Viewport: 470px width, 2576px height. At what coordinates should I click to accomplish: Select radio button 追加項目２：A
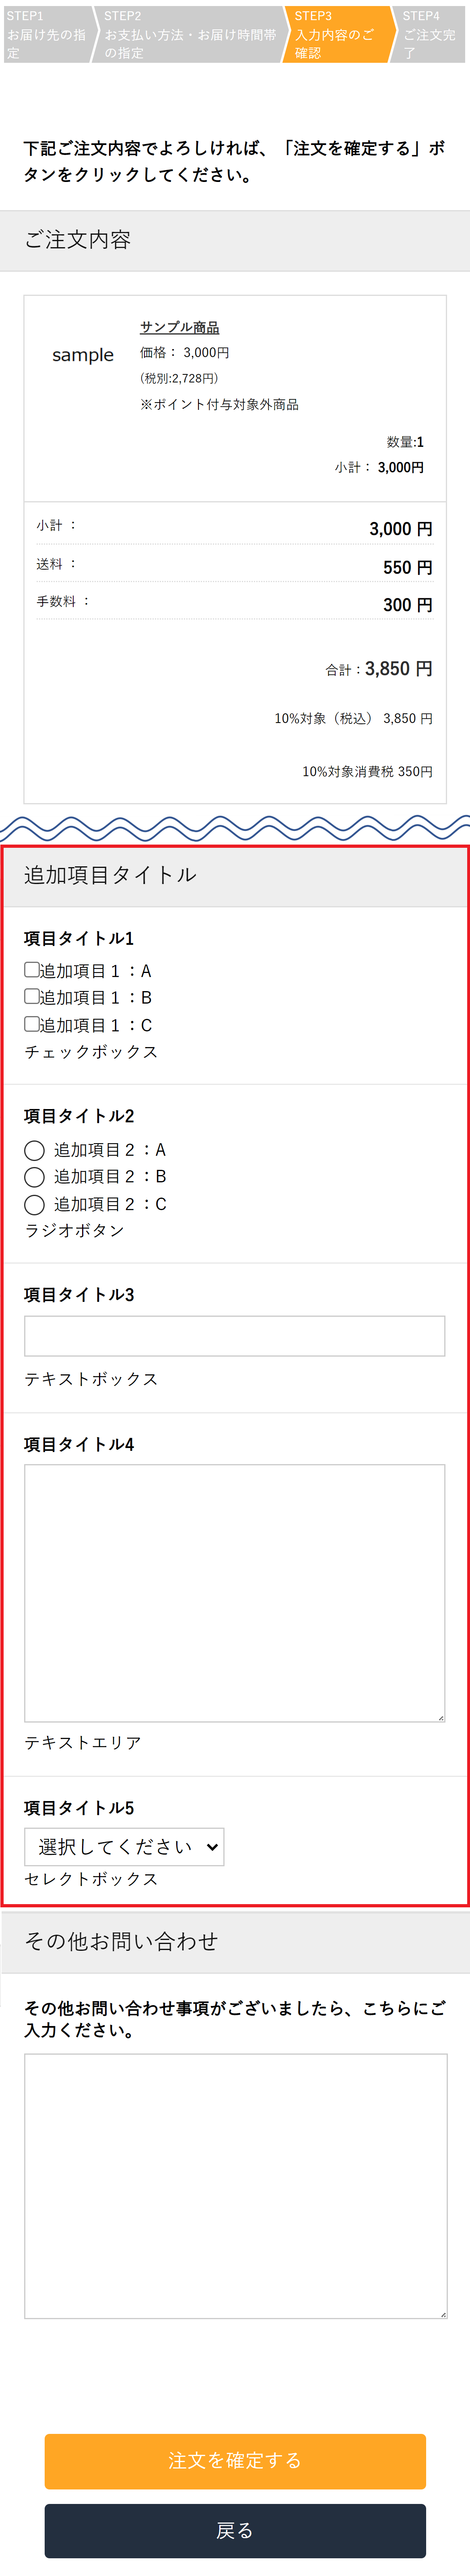point(34,1150)
